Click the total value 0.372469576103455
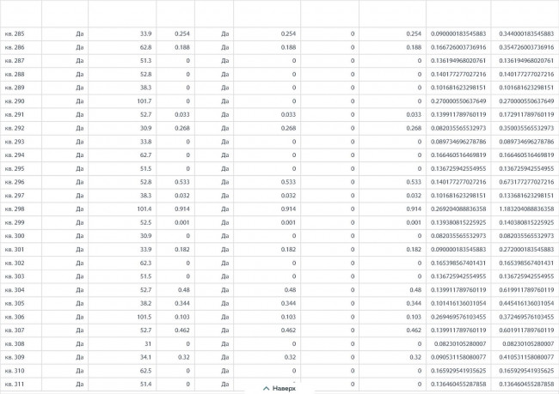 click(526, 317)
